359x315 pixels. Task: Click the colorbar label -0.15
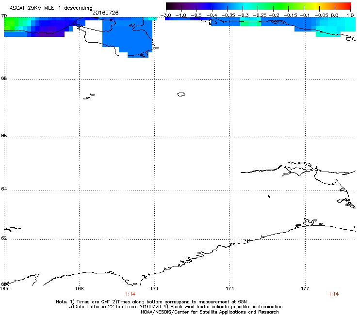(290, 16)
